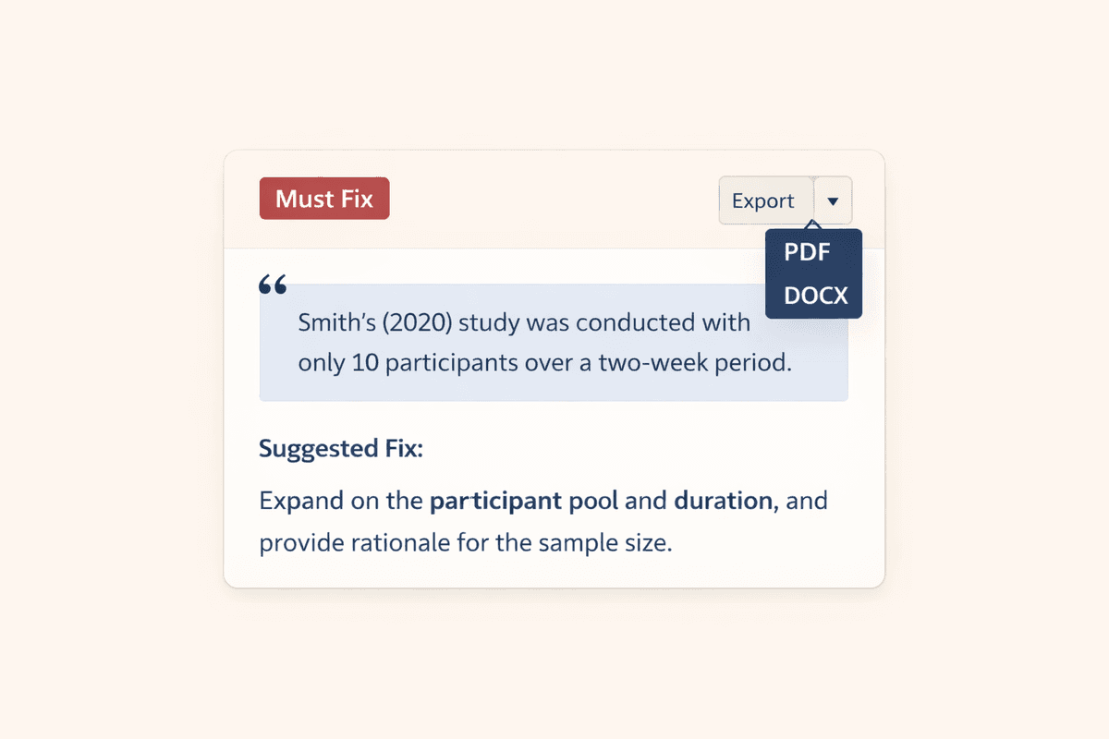Click the card header strip beside Must Fix

[554, 199]
